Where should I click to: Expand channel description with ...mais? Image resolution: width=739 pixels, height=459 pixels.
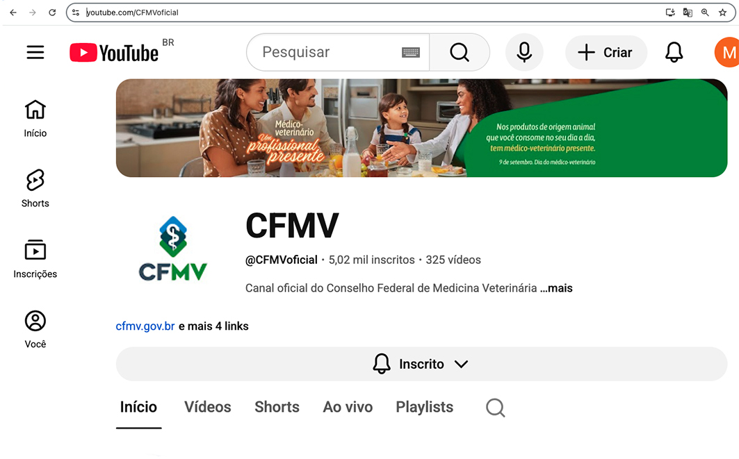click(556, 288)
